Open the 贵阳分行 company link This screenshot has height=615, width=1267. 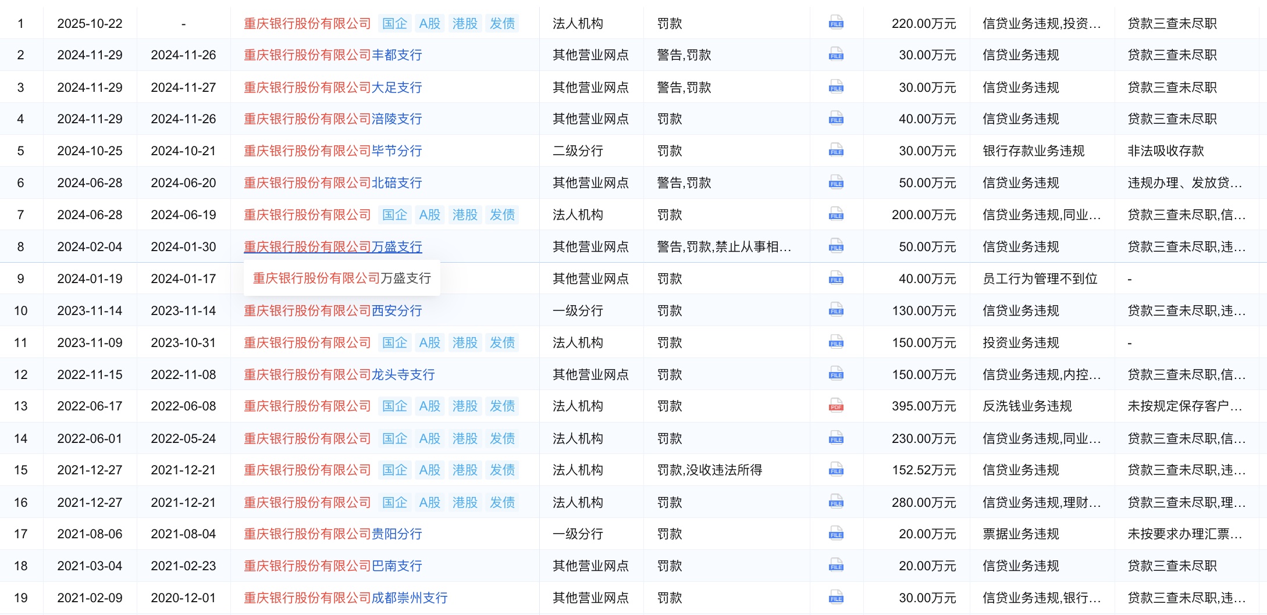coord(333,534)
